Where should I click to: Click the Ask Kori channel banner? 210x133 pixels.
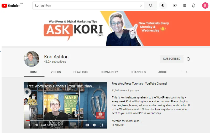point(105,29)
